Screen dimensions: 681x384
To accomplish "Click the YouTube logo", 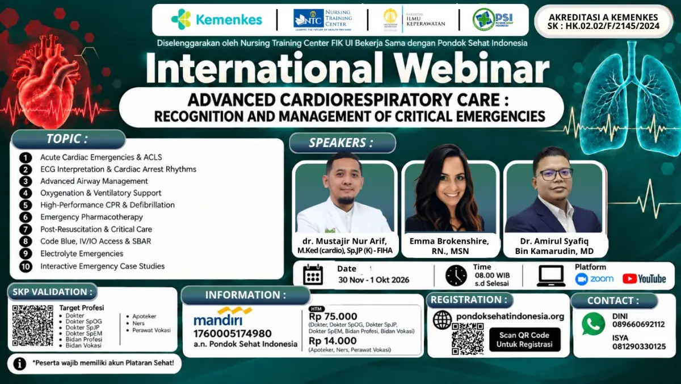I will tap(644, 279).
